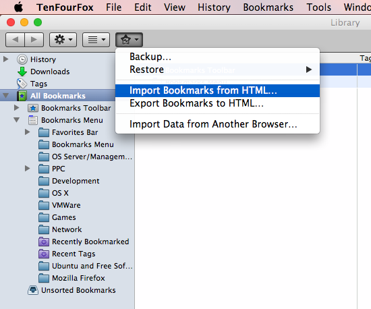
Task: Open the Bookmarks menu in menu bar
Action: 268,7
